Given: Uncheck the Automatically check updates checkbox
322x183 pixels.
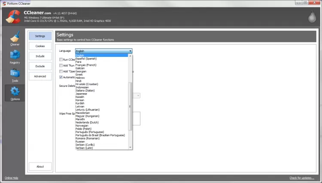Looking at the screenshot, I should pos(61,77).
